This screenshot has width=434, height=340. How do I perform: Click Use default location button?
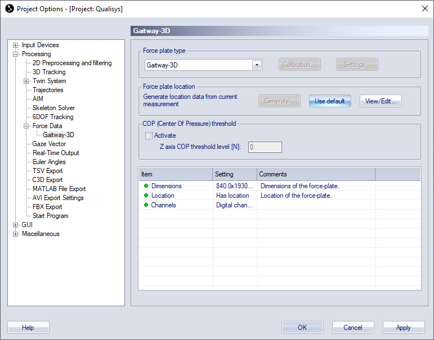click(x=330, y=101)
